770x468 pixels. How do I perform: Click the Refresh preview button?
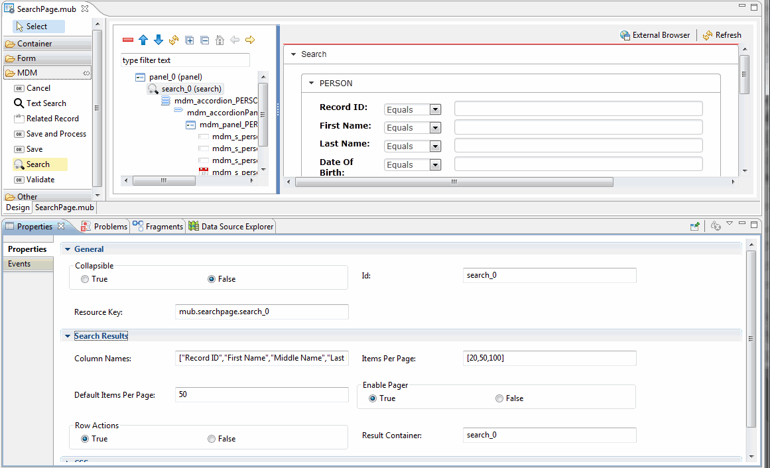coord(722,35)
